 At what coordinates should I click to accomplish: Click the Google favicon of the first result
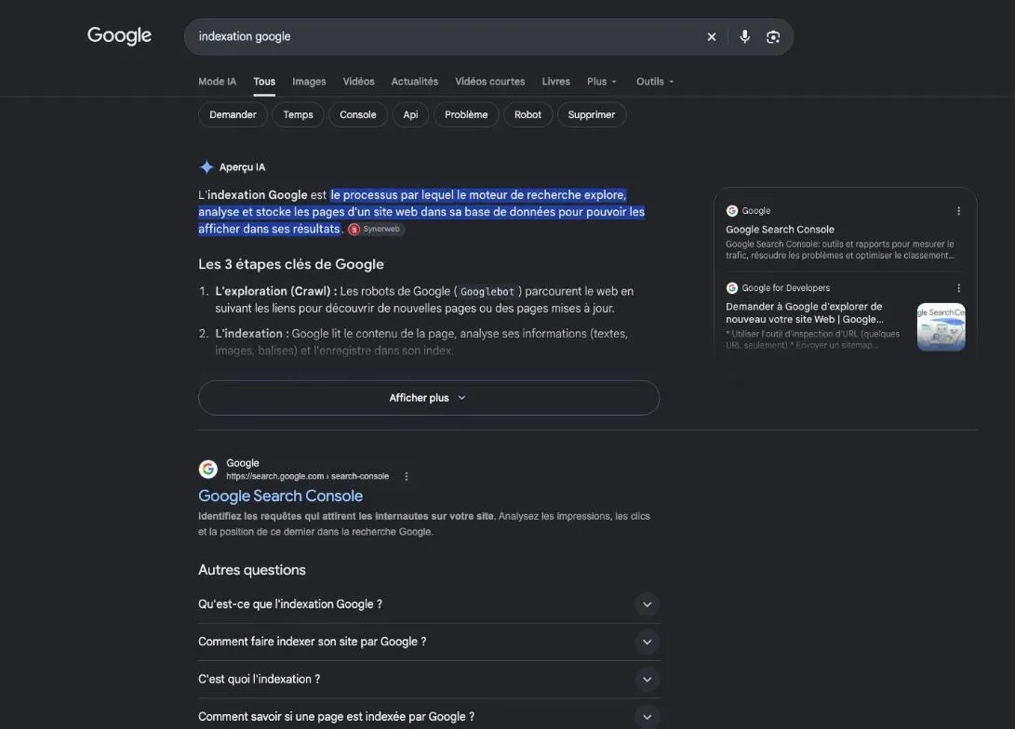click(x=207, y=469)
